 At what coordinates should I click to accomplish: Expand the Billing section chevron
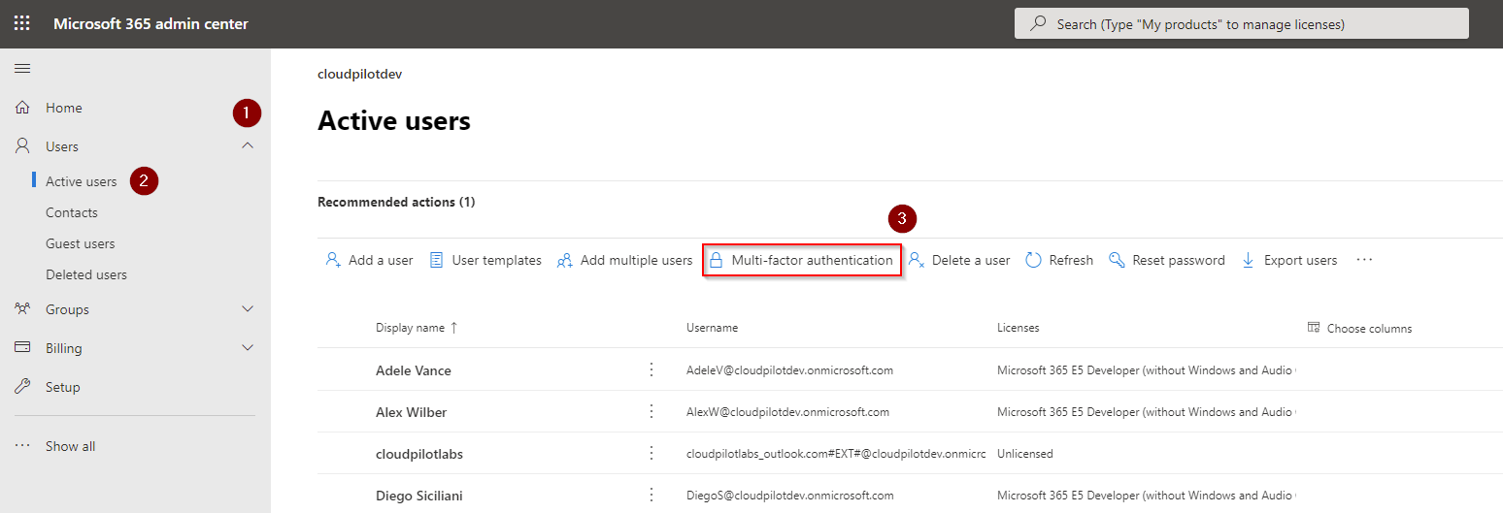248,348
